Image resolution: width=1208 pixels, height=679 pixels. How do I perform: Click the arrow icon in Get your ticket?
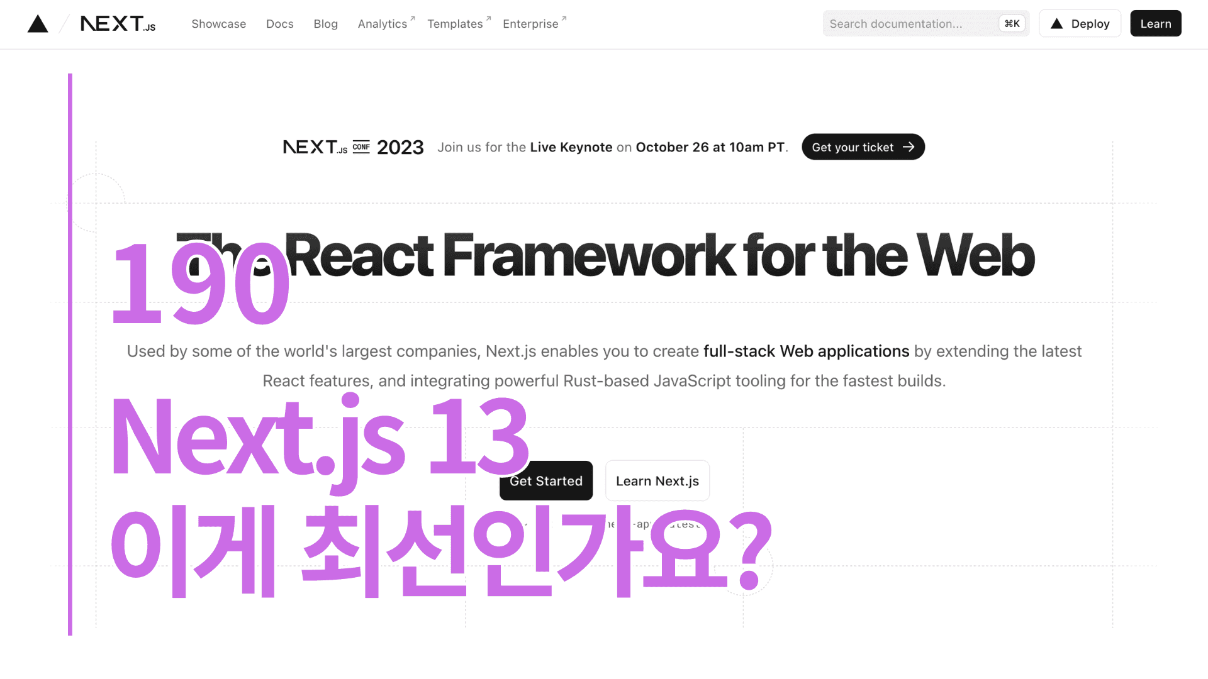point(908,146)
